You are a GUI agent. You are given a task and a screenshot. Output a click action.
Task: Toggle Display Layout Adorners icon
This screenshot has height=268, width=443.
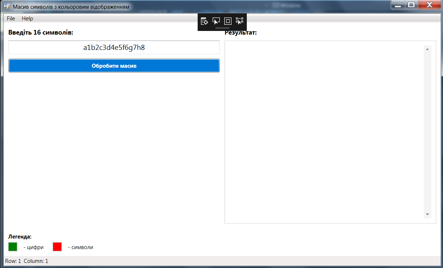pos(228,21)
